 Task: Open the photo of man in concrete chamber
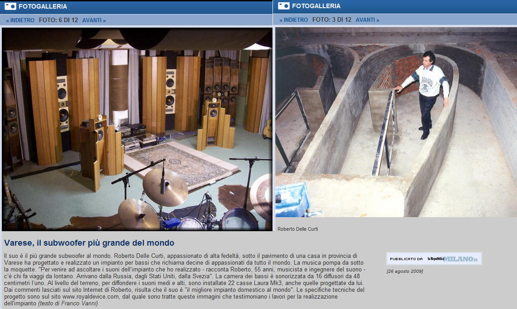(396, 122)
